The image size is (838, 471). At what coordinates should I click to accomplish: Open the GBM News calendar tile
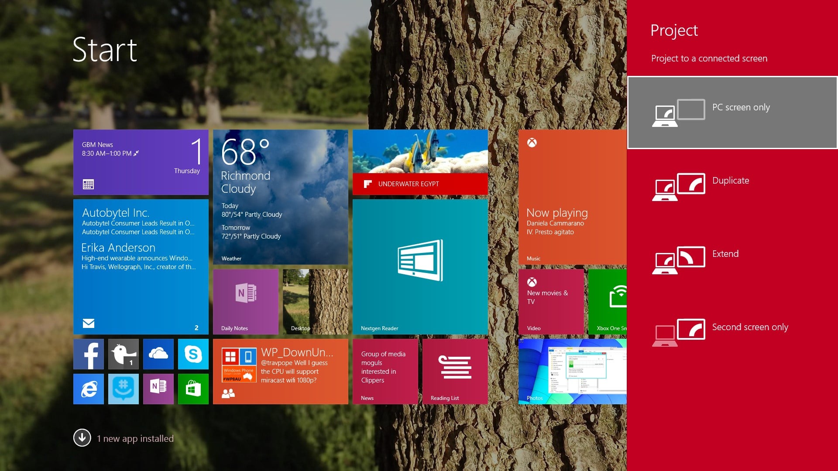click(141, 162)
